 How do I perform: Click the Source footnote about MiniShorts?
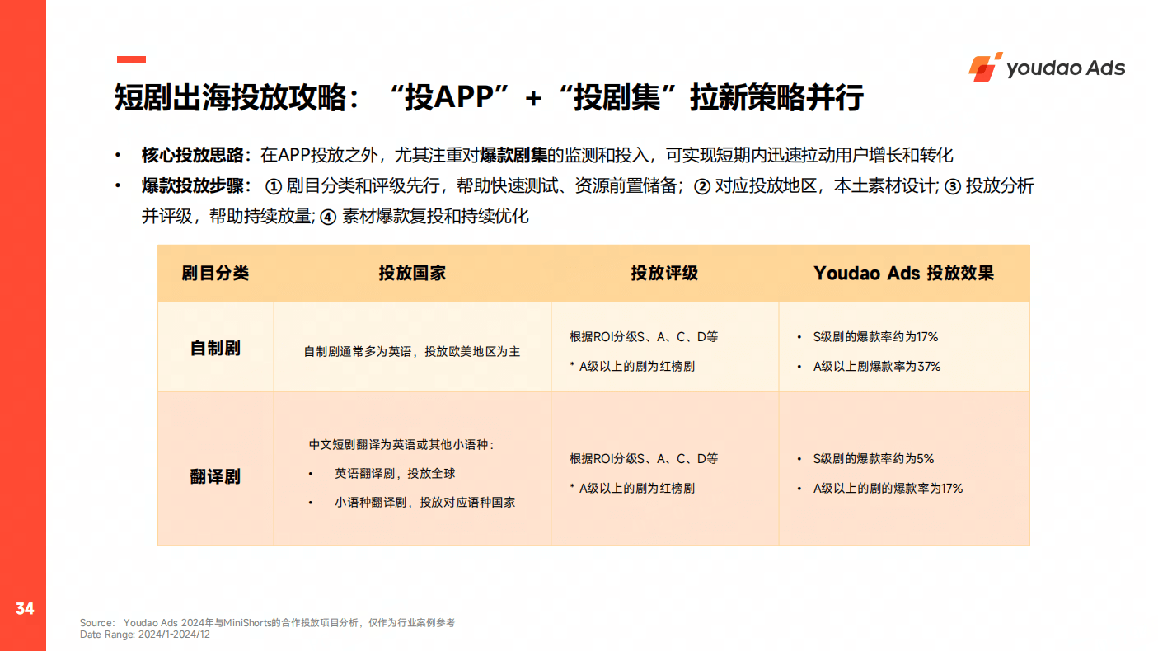pos(267,623)
